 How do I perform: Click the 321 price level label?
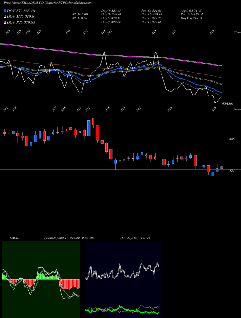point(232,171)
